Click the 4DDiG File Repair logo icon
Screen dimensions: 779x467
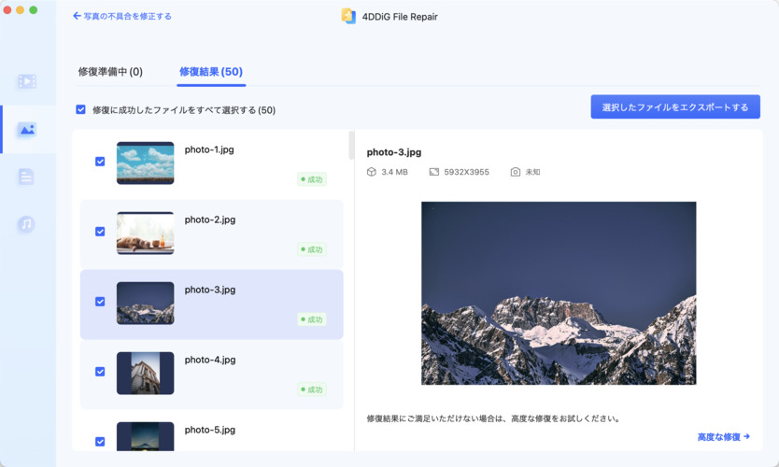coord(348,17)
